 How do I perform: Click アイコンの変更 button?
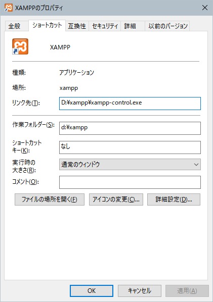[x=116, y=199]
